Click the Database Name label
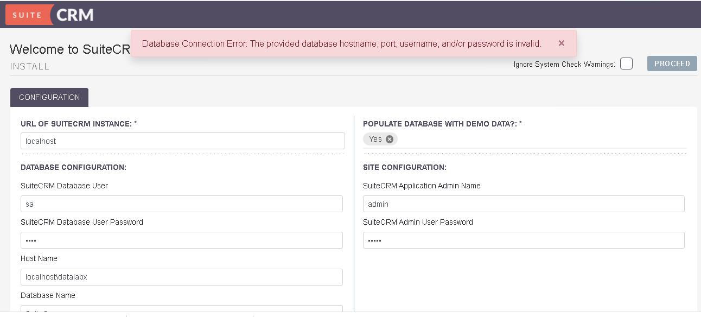The image size is (701, 317). pos(48,295)
